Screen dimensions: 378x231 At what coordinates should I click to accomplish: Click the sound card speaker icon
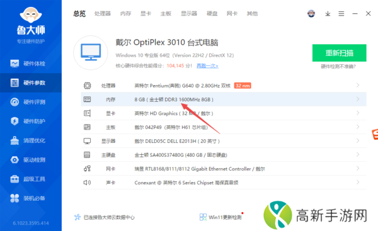pyautogui.click(x=87, y=183)
